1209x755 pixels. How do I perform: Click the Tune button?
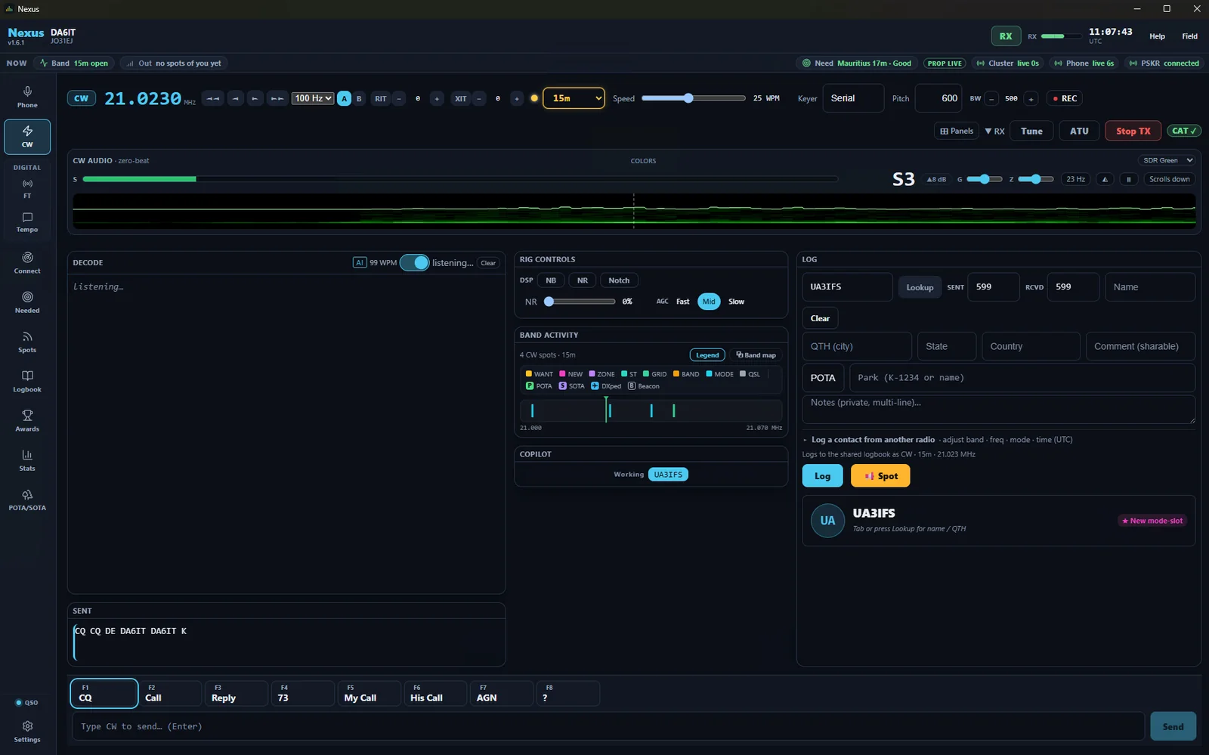point(1031,131)
